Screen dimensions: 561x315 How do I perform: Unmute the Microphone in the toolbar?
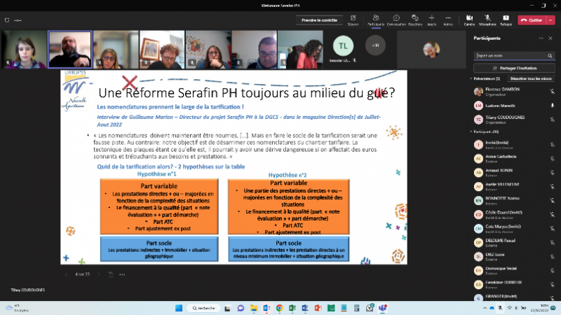(487, 20)
